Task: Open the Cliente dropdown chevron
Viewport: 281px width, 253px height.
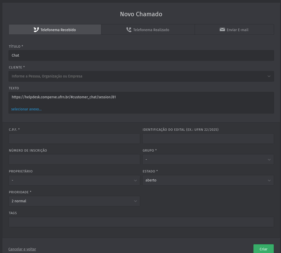Action: coord(269,76)
